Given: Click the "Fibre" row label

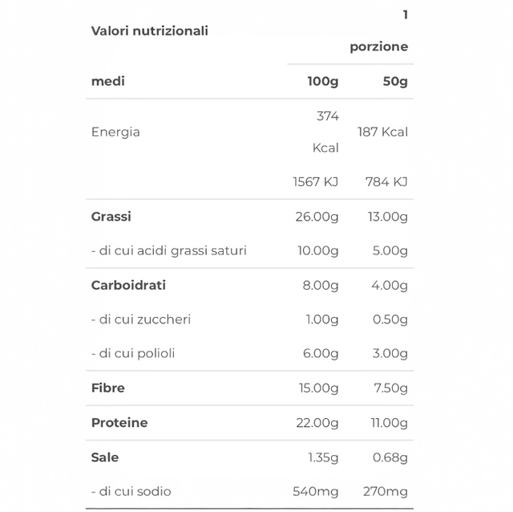Looking at the screenshot, I should pyautogui.click(x=108, y=388).
